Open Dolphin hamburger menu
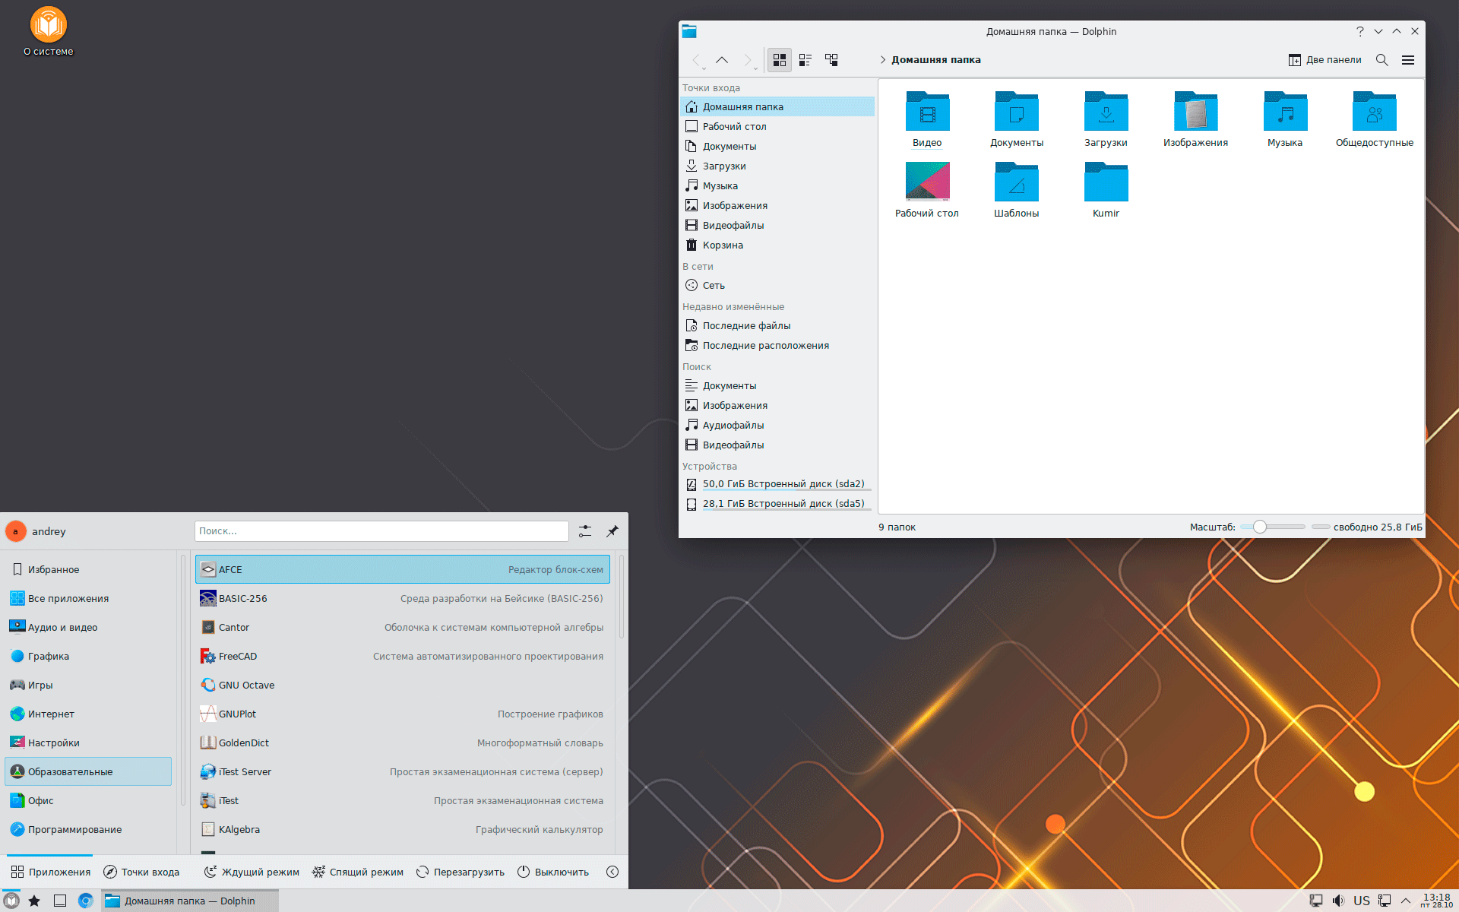 click(x=1407, y=60)
